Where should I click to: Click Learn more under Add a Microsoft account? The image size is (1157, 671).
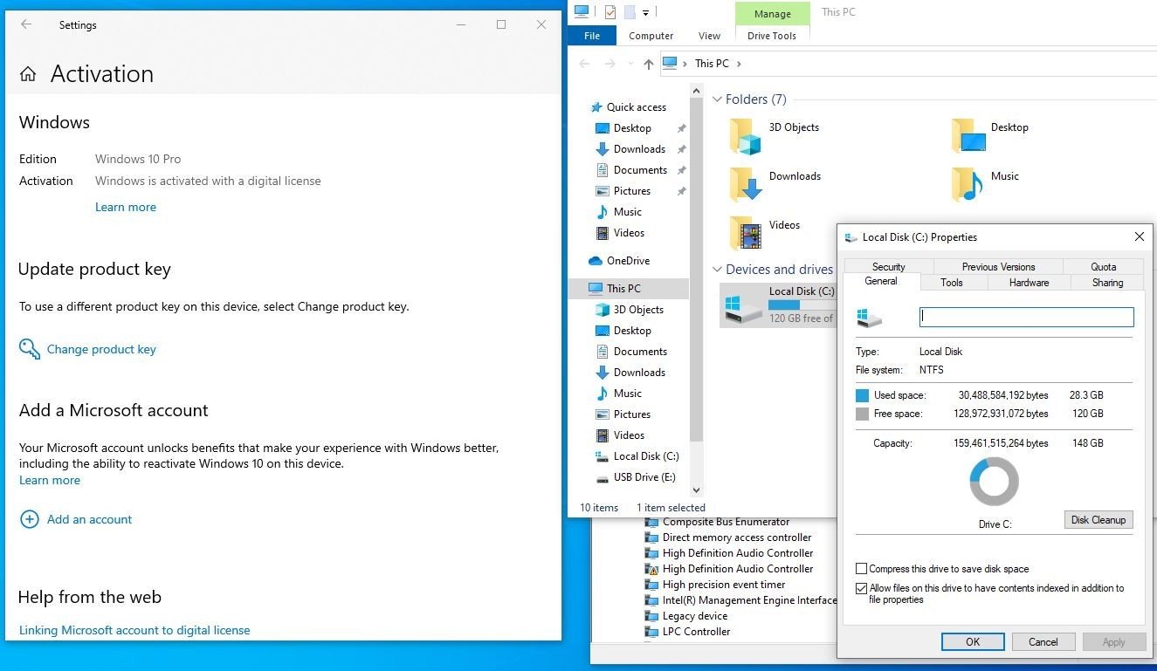50,480
